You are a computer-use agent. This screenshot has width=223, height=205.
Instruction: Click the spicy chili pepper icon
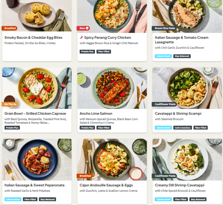[x=81, y=37]
